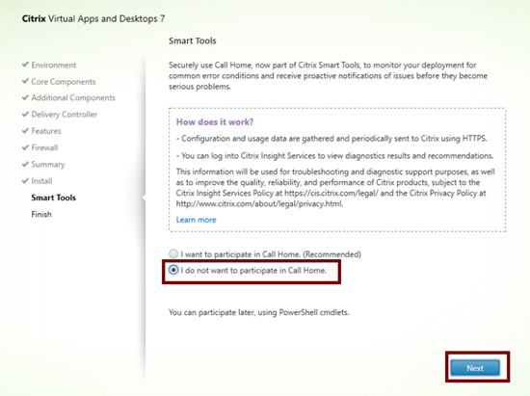This screenshot has height=396, width=530.
Task: Click the checkmark icon beside Core Components
Action: [25, 81]
